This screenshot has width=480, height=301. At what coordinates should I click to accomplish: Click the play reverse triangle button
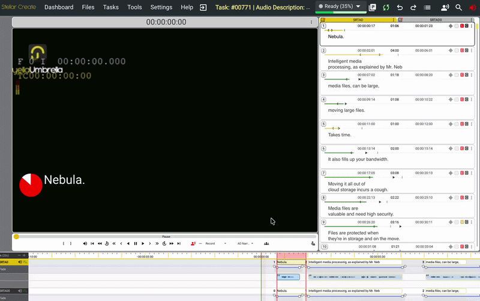(128, 244)
